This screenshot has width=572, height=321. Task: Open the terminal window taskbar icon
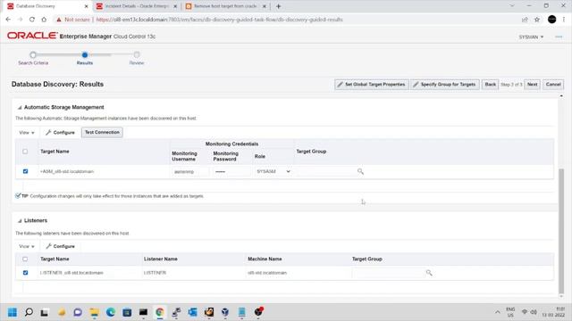(143, 312)
